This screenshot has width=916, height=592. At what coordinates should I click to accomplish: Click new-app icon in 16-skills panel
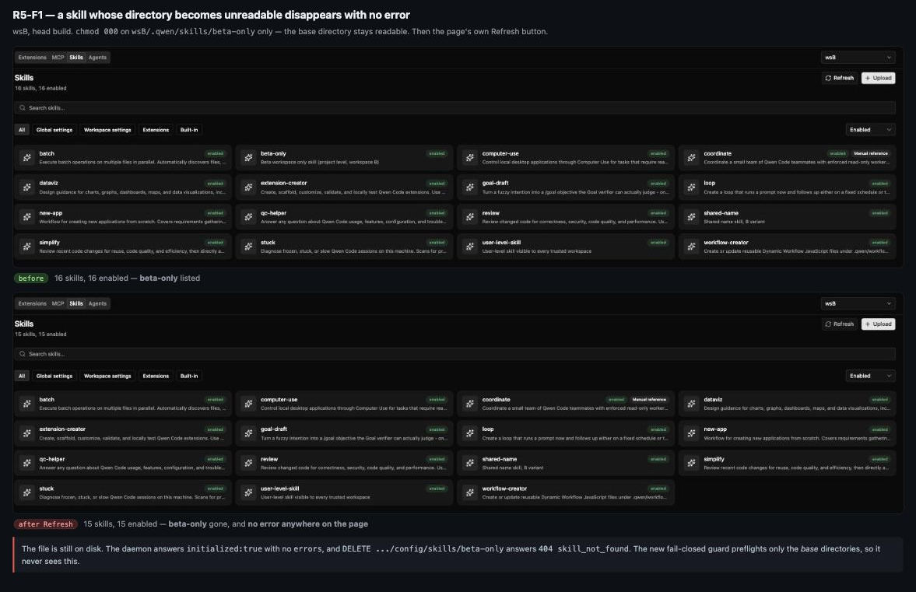(x=27, y=216)
